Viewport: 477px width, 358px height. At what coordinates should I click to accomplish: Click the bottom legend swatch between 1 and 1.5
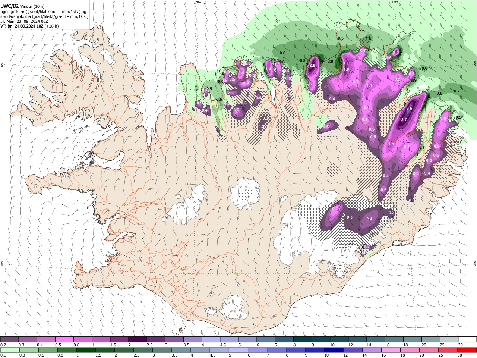point(86,350)
